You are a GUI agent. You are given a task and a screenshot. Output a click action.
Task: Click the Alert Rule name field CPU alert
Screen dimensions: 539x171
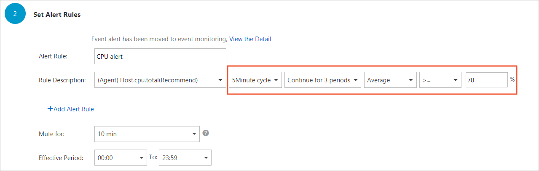[x=161, y=56]
